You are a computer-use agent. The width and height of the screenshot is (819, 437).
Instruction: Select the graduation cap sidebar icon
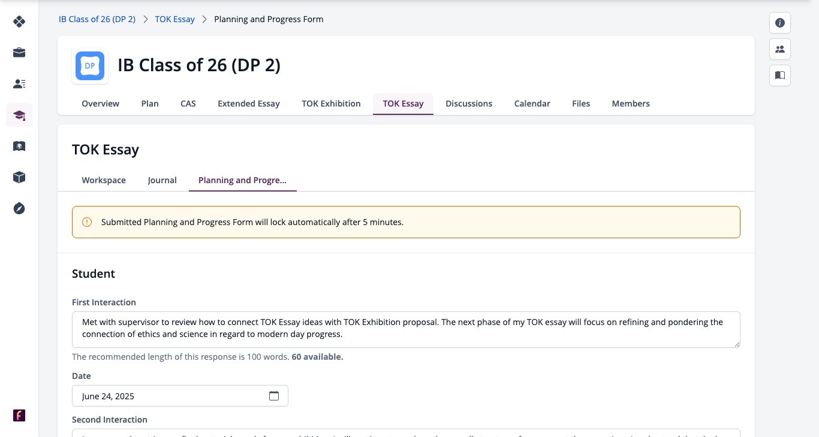point(19,115)
